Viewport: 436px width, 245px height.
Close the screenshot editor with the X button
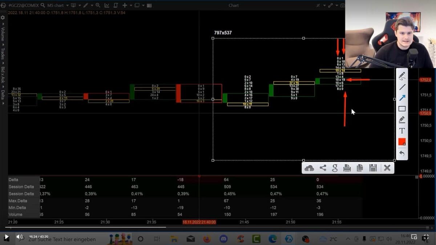pyautogui.click(x=386, y=167)
